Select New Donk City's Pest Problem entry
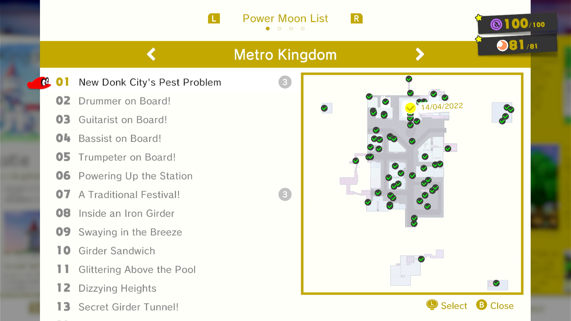This screenshot has width=571, height=321. tap(167, 82)
